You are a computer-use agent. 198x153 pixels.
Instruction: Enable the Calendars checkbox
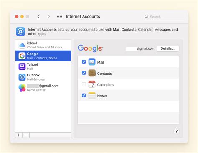(x=84, y=84)
